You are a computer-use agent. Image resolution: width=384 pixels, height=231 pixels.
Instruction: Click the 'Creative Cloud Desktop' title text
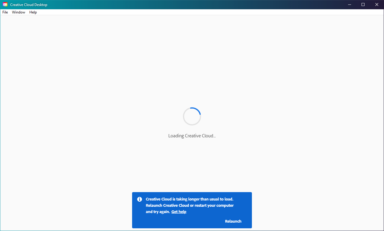(x=28, y=4)
